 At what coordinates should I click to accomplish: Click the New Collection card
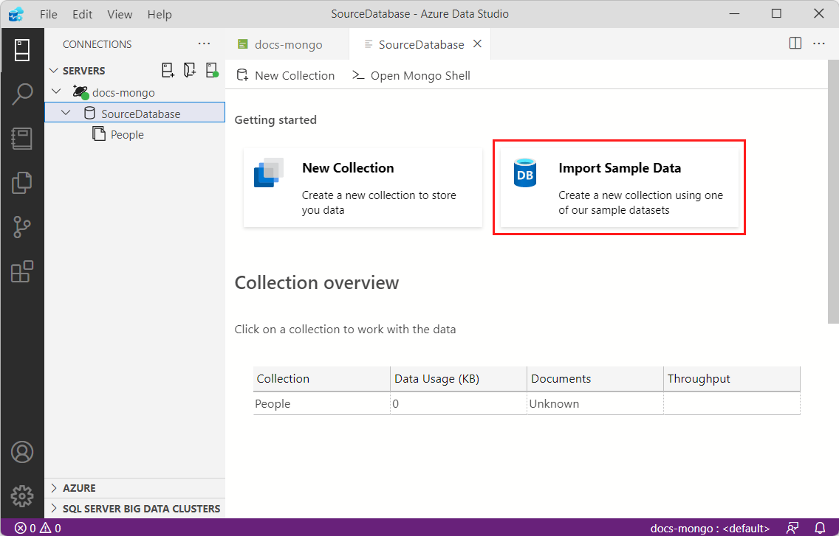363,187
